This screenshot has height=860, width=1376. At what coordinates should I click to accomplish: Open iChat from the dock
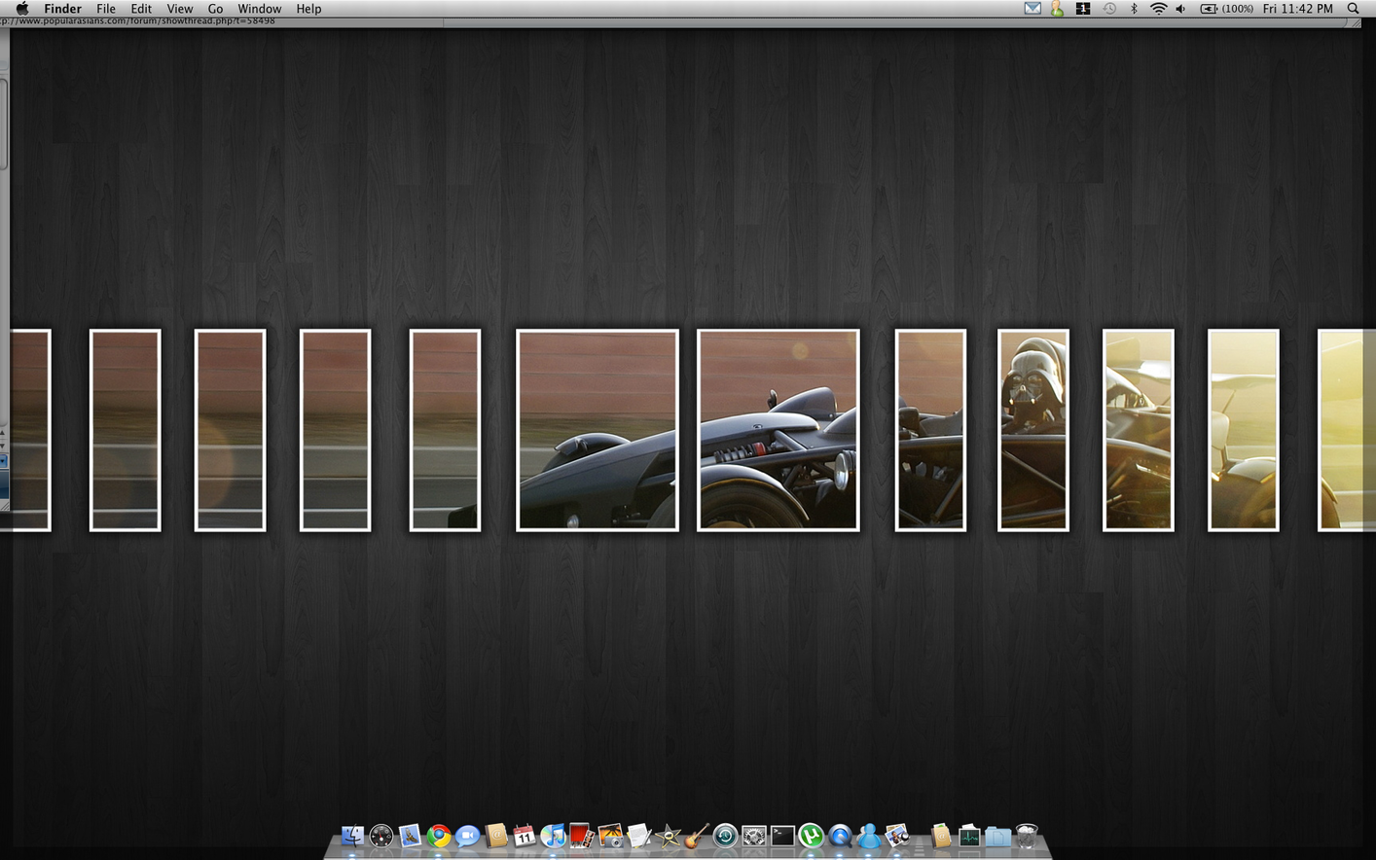[467, 835]
